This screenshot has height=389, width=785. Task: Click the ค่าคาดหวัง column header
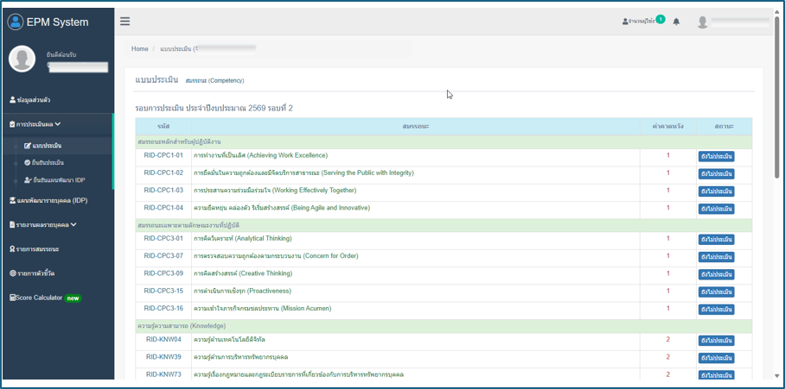pos(667,127)
